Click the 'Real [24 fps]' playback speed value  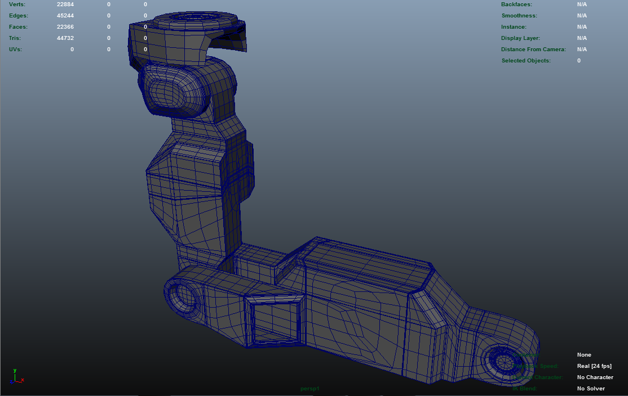pyautogui.click(x=594, y=366)
